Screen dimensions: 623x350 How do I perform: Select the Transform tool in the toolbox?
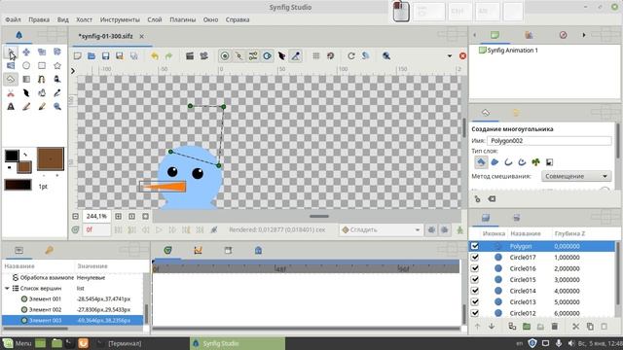click(11, 52)
